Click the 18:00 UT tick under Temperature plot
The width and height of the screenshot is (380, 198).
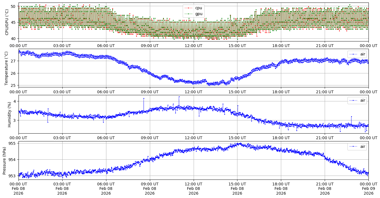(281, 92)
